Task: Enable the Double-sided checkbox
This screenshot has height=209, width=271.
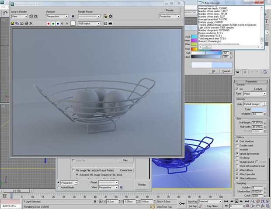Action: pyautogui.click(x=236, y=146)
